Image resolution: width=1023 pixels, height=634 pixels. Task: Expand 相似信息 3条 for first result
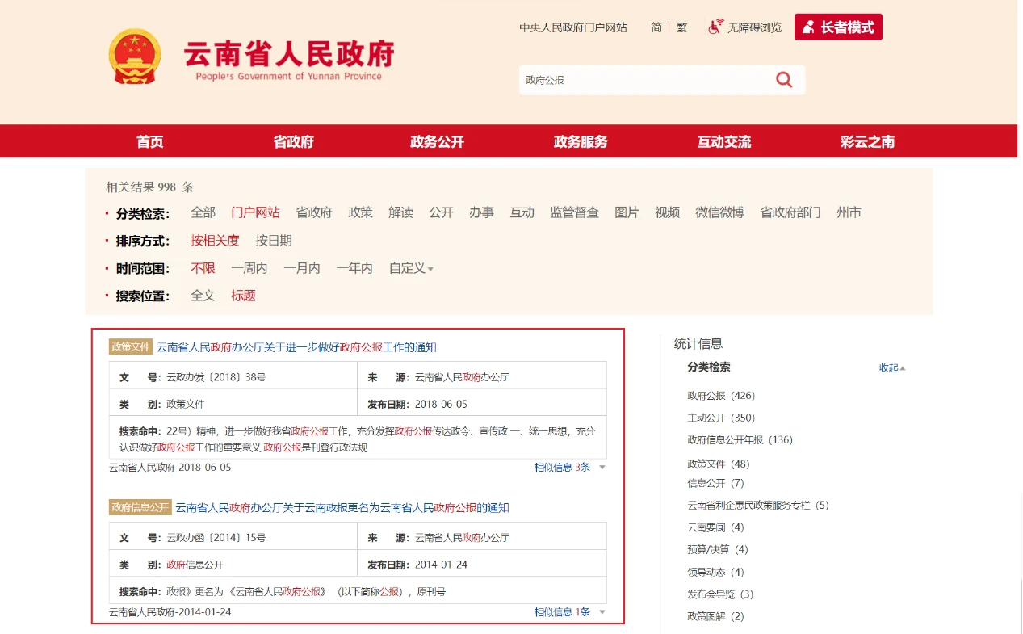(569, 468)
